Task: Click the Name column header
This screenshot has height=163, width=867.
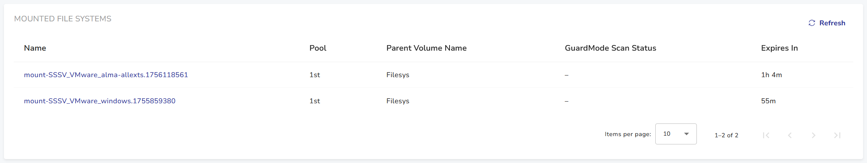Action: (35, 48)
